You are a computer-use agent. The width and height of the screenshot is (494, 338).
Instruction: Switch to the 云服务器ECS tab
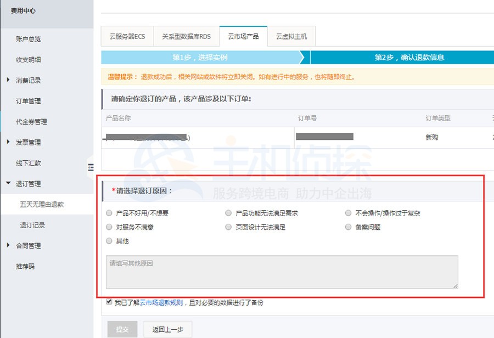click(x=128, y=36)
